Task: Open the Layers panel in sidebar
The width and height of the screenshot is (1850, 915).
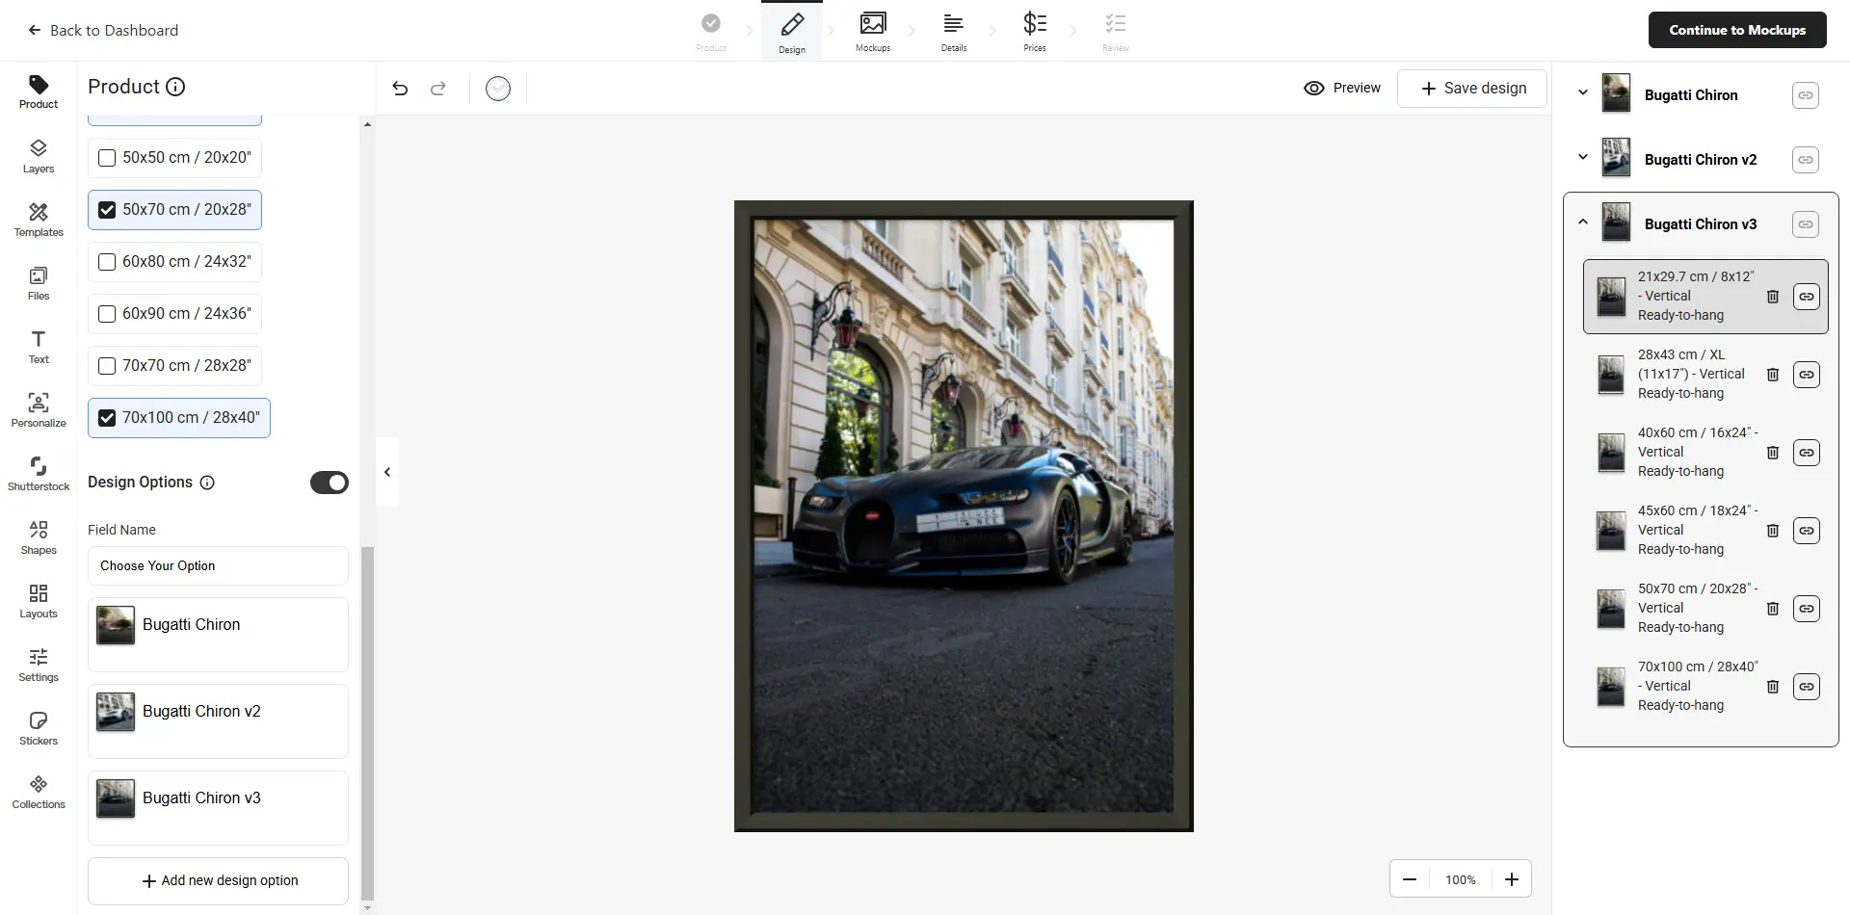Action: [x=39, y=155]
